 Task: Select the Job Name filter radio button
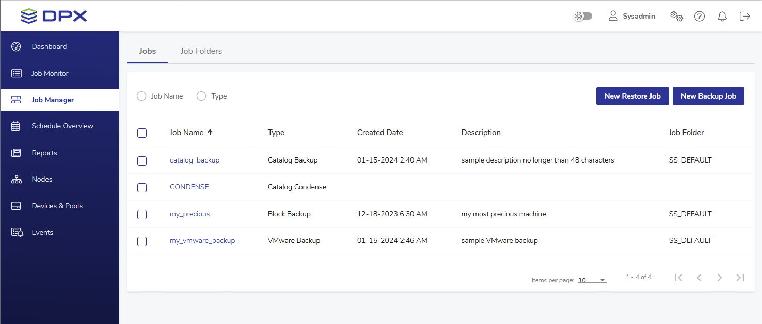click(141, 96)
